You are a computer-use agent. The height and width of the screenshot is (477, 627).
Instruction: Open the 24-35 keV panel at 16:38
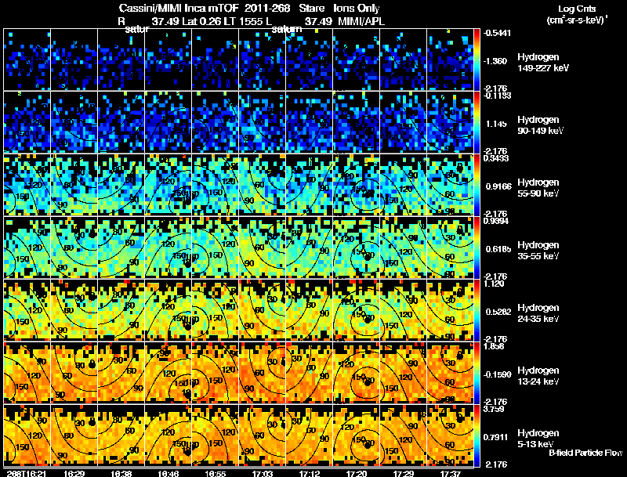[121, 310]
